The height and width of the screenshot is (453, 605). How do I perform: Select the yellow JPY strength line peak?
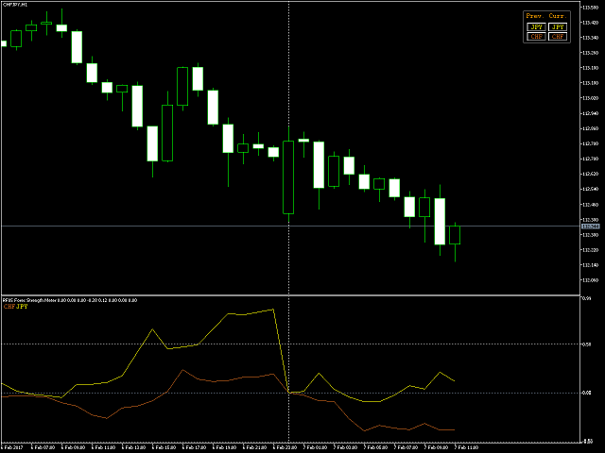click(273, 310)
